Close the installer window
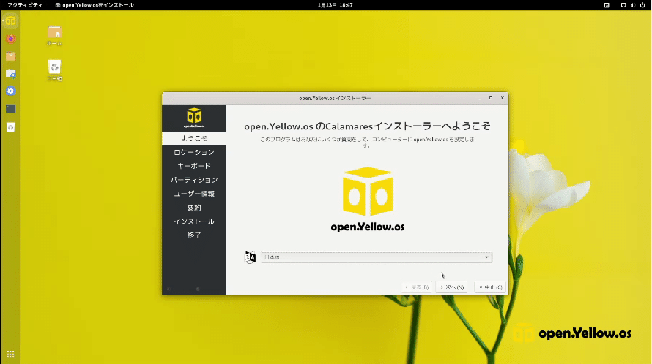Screen dimensions: 652x364 [x=503, y=99]
